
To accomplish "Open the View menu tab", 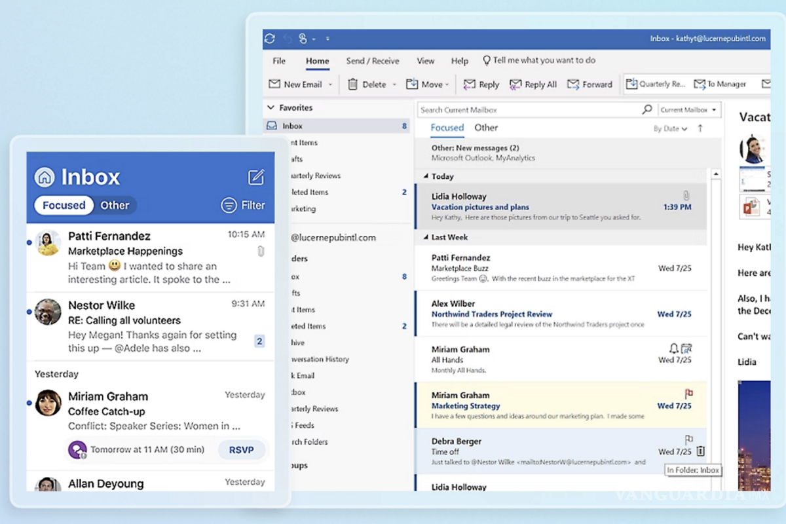I will pos(425,60).
